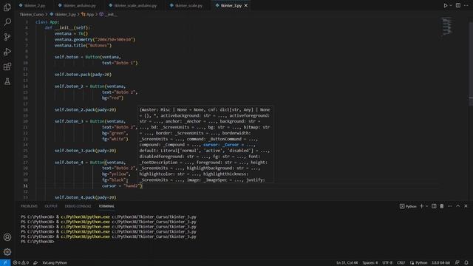Click Tkinter_Curso breadcrumb folder
The width and height of the screenshot is (473, 266).
coord(32,14)
